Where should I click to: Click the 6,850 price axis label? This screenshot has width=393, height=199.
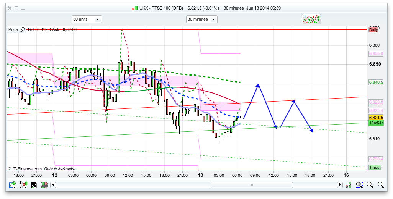[375, 64]
